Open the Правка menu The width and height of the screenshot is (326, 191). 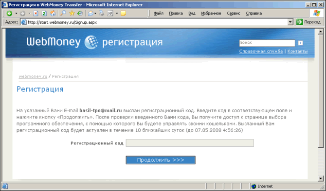pos(176,13)
